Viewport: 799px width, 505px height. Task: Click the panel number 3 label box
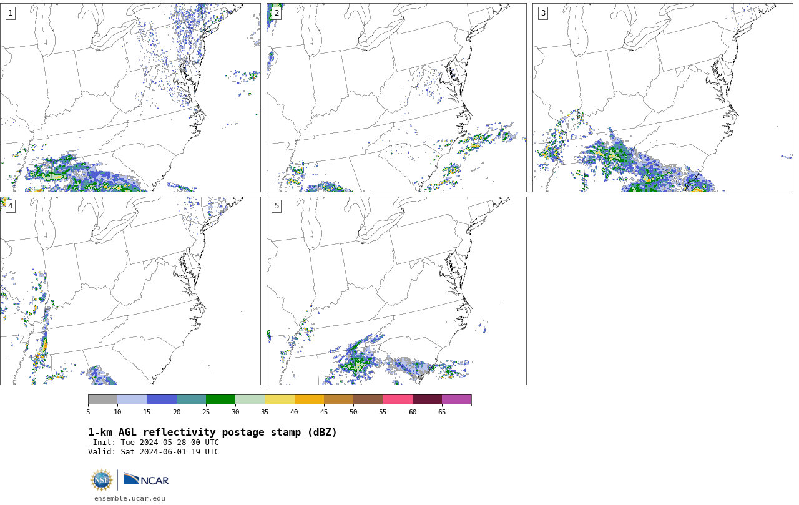[x=543, y=13]
